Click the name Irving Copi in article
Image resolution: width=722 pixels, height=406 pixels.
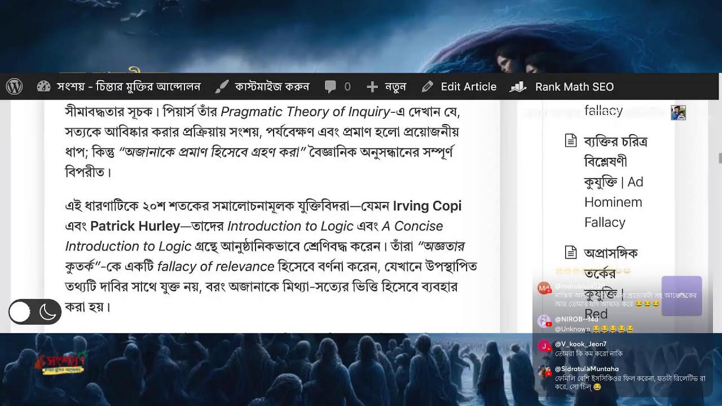(427, 206)
